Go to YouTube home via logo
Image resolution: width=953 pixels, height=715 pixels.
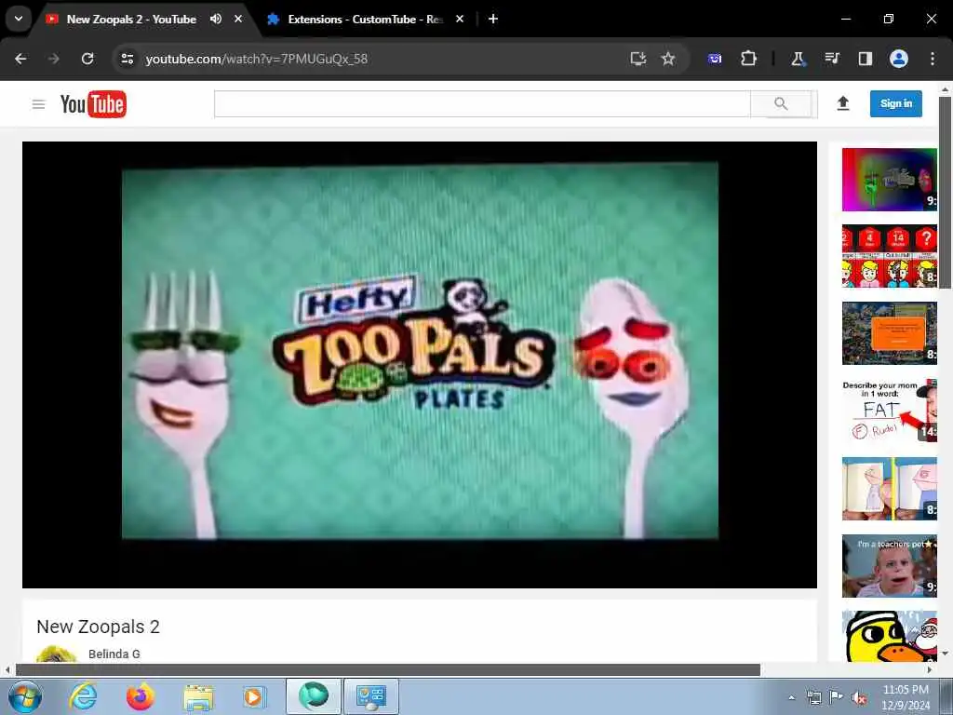point(93,104)
